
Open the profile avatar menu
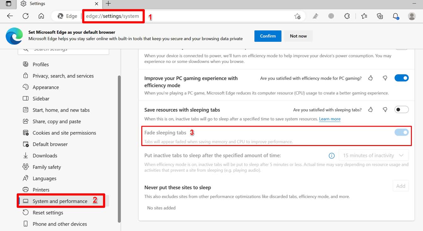click(x=411, y=16)
